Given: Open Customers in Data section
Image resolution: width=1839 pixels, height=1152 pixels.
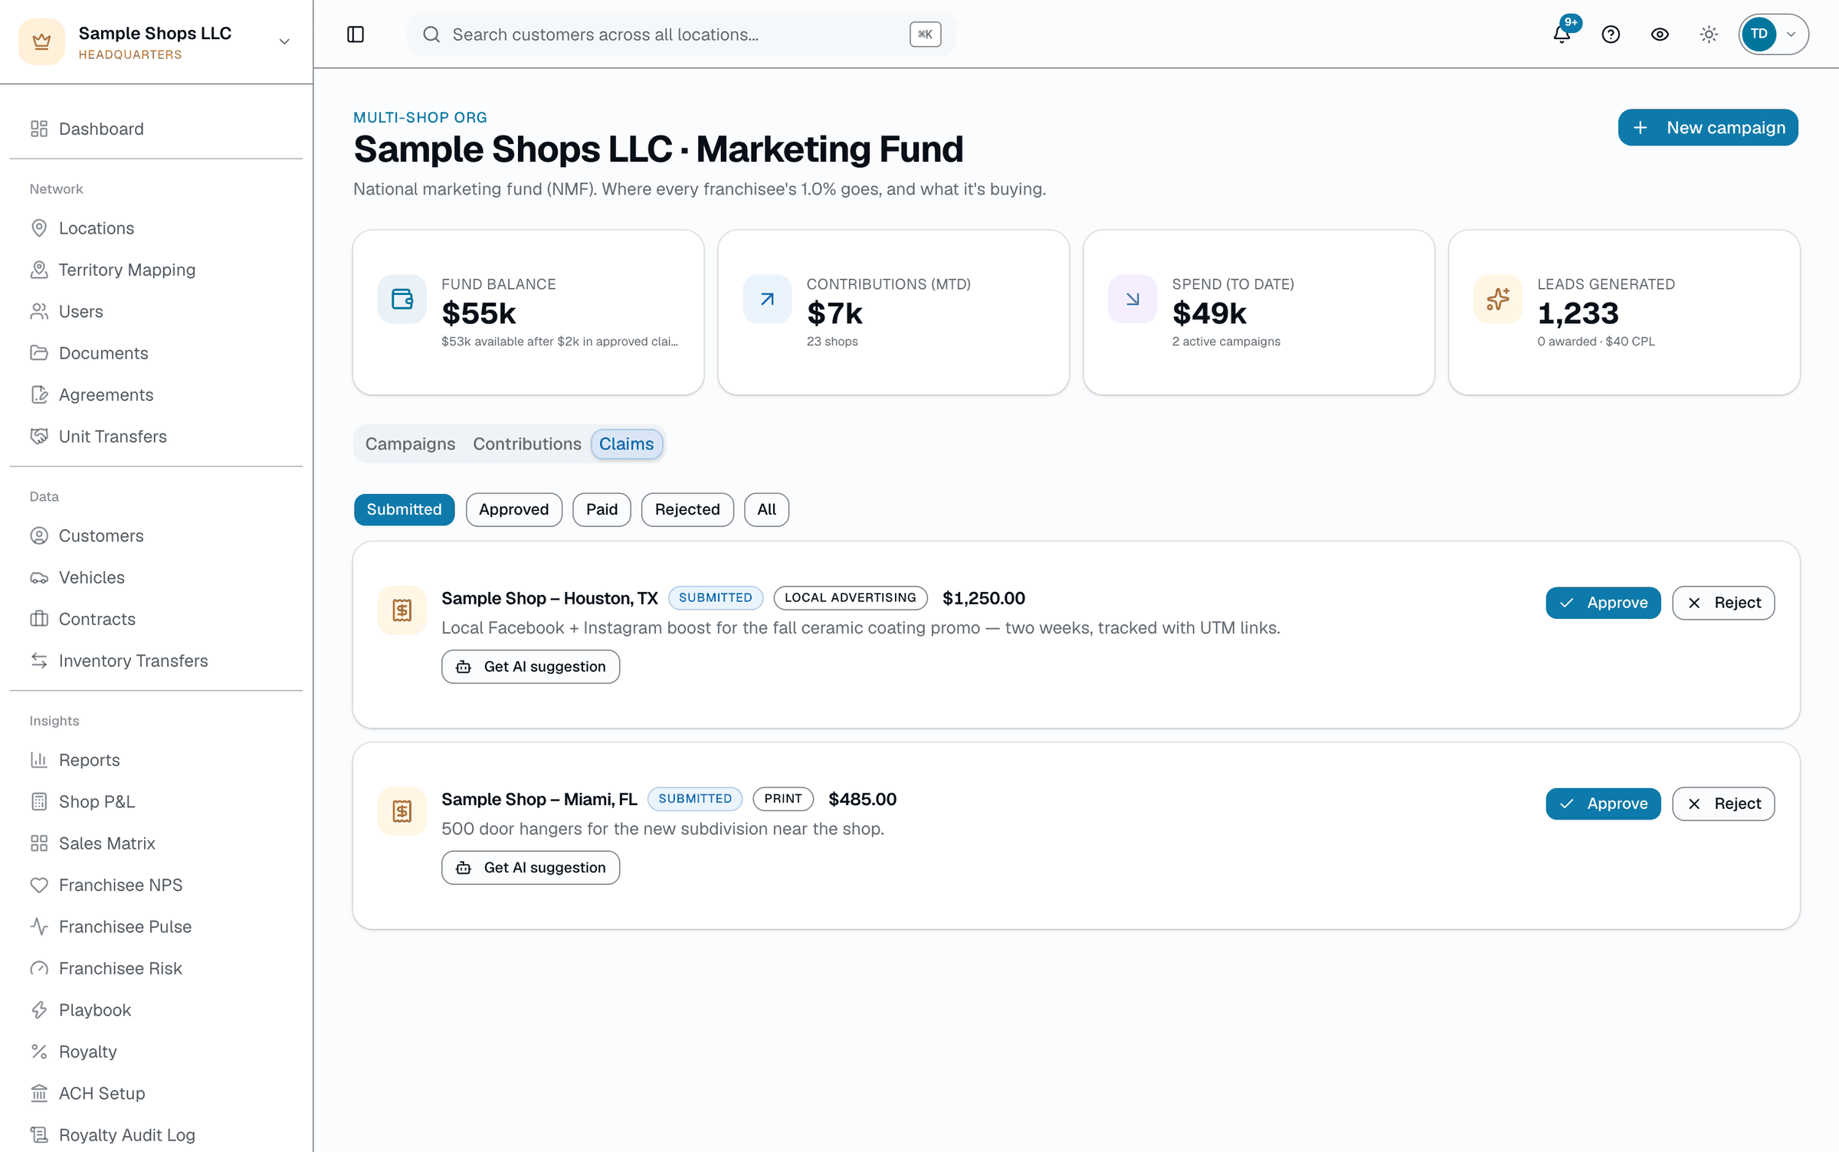Looking at the screenshot, I should pos(156,536).
